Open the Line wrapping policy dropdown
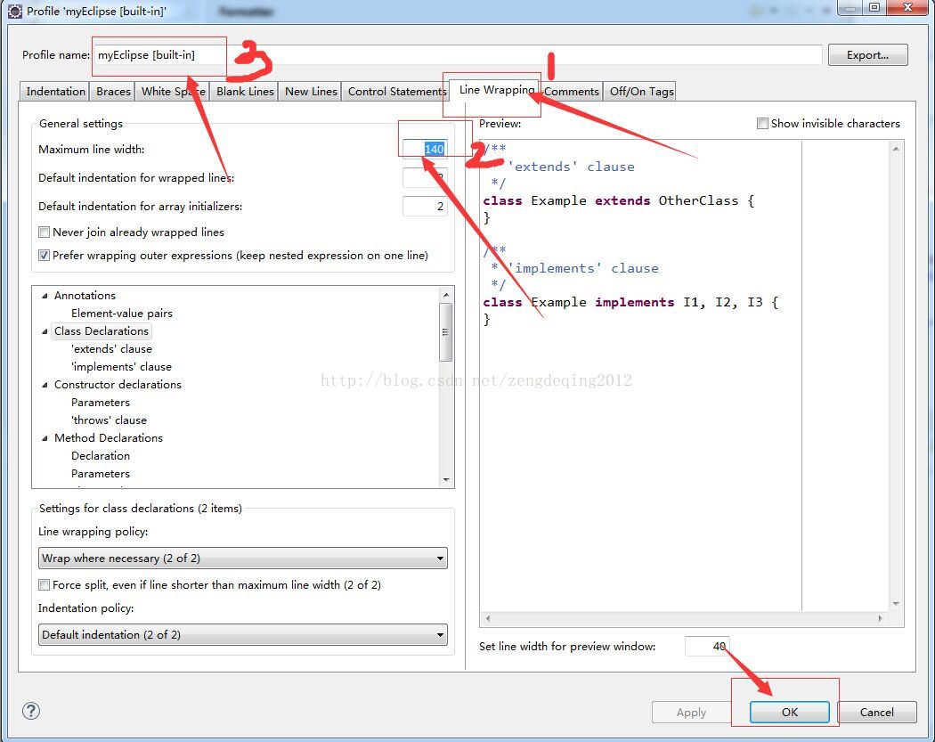The height and width of the screenshot is (742, 935). pos(243,559)
